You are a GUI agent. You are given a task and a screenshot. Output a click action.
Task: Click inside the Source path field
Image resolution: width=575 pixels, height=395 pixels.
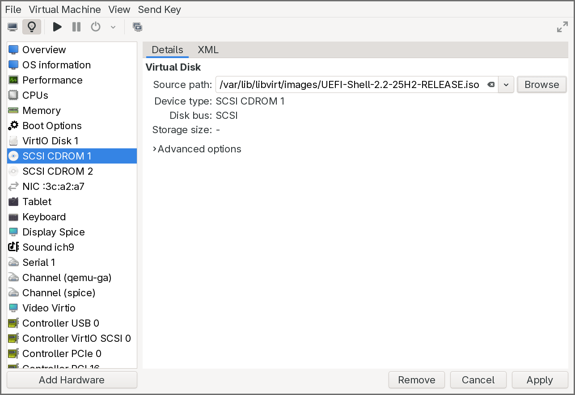coord(349,84)
